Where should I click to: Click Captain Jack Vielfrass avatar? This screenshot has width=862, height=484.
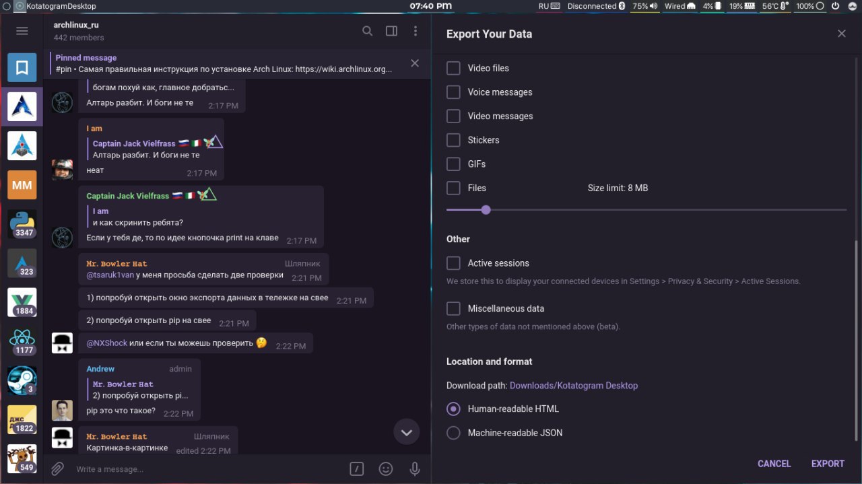point(62,237)
